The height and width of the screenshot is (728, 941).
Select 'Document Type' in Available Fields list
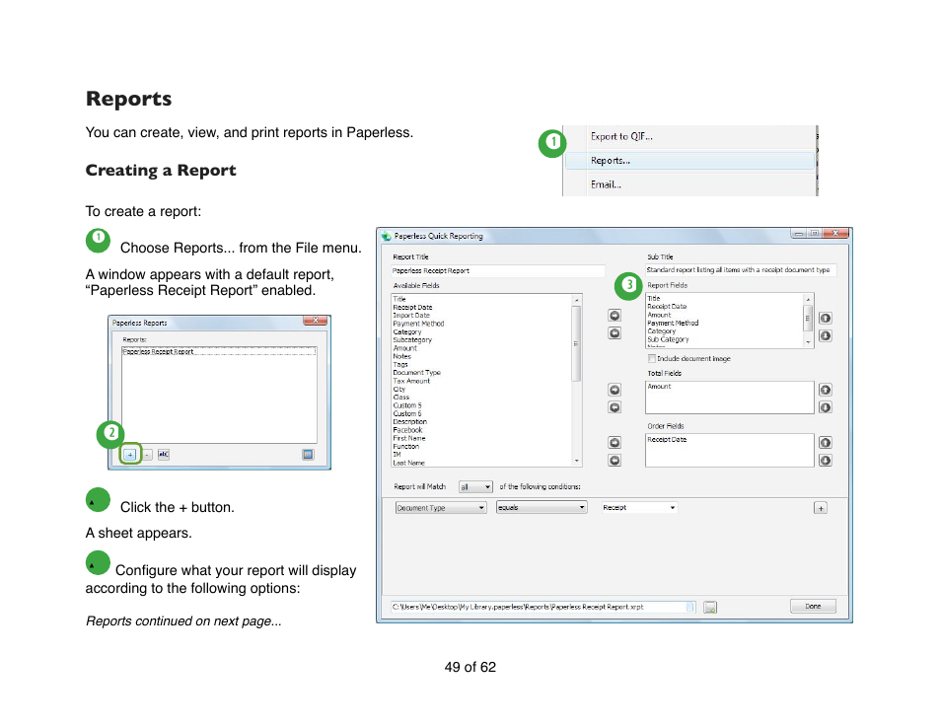point(416,373)
